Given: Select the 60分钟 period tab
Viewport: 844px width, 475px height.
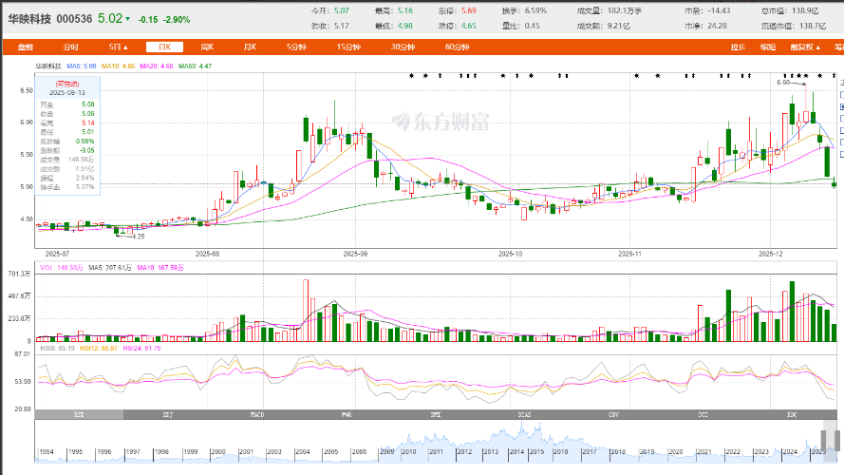Looking at the screenshot, I should 457,47.
